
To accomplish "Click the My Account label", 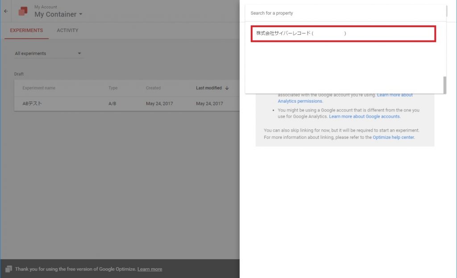I will tap(46, 7).
